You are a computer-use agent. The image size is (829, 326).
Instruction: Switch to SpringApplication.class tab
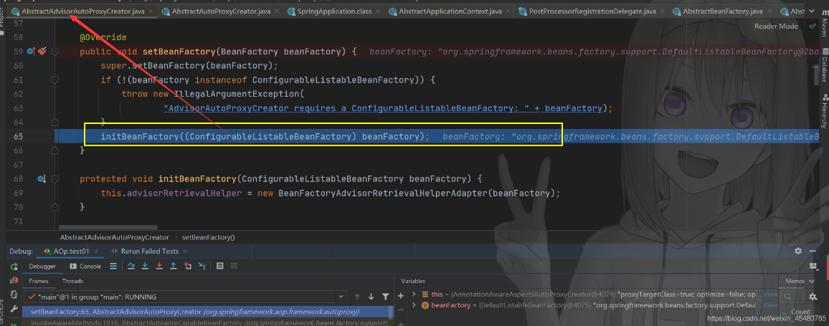click(334, 11)
